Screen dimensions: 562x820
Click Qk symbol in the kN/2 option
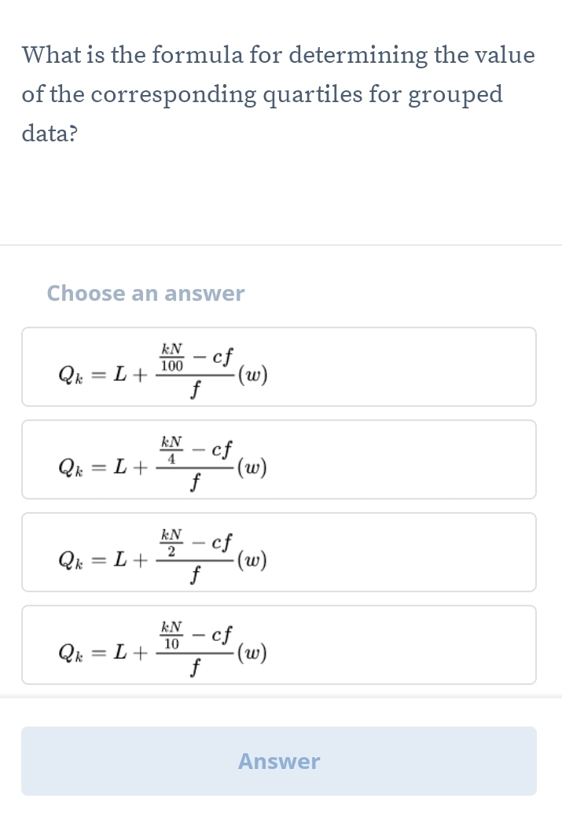point(72,562)
